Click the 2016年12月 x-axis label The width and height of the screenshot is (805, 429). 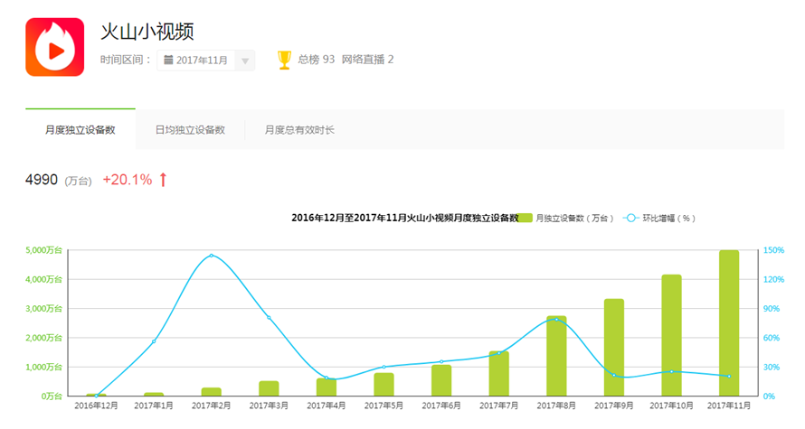pos(97,406)
